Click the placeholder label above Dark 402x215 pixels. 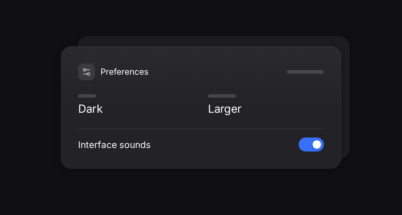pyautogui.click(x=87, y=96)
